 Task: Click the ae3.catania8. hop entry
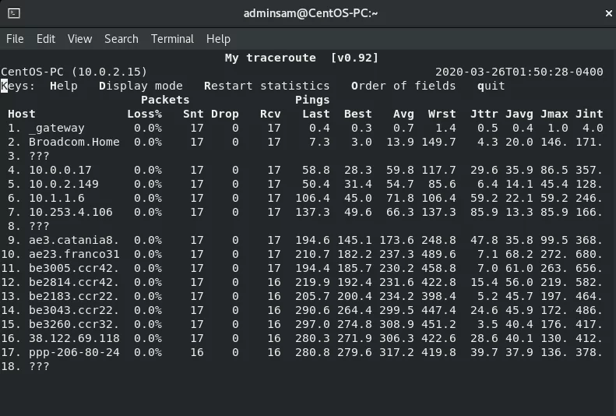[74, 240]
